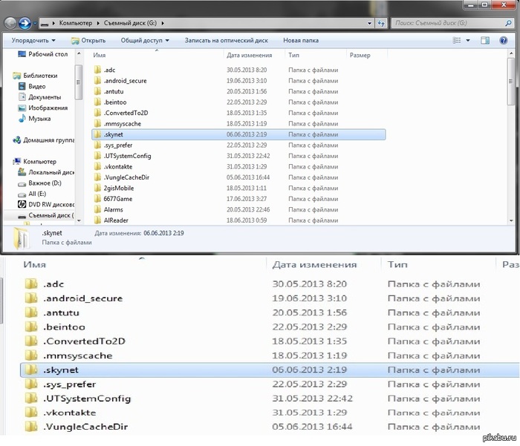
Task: Collapse the Библиотеки tree node
Action: (7, 76)
